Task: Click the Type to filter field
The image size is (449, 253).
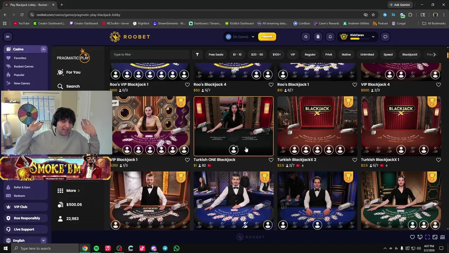Action: [150, 54]
